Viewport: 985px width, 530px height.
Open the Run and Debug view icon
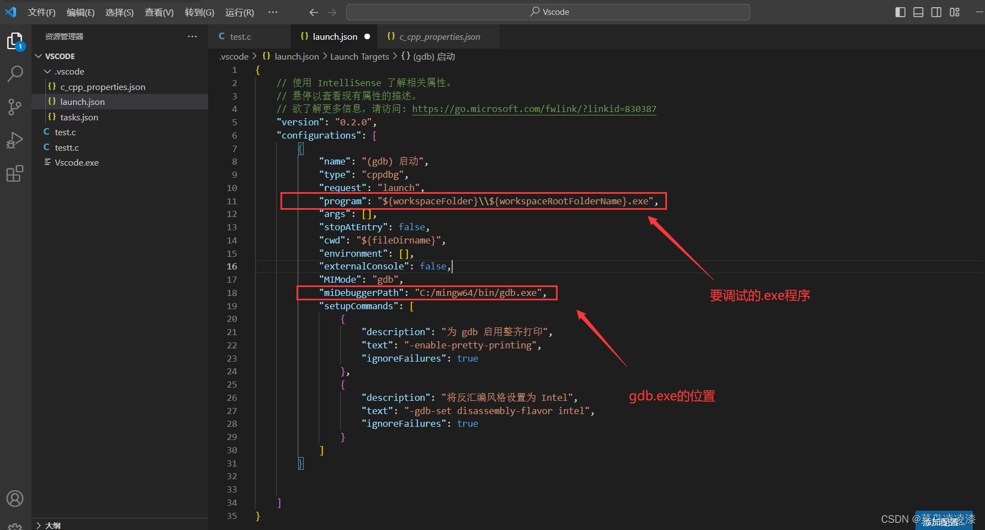15,141
